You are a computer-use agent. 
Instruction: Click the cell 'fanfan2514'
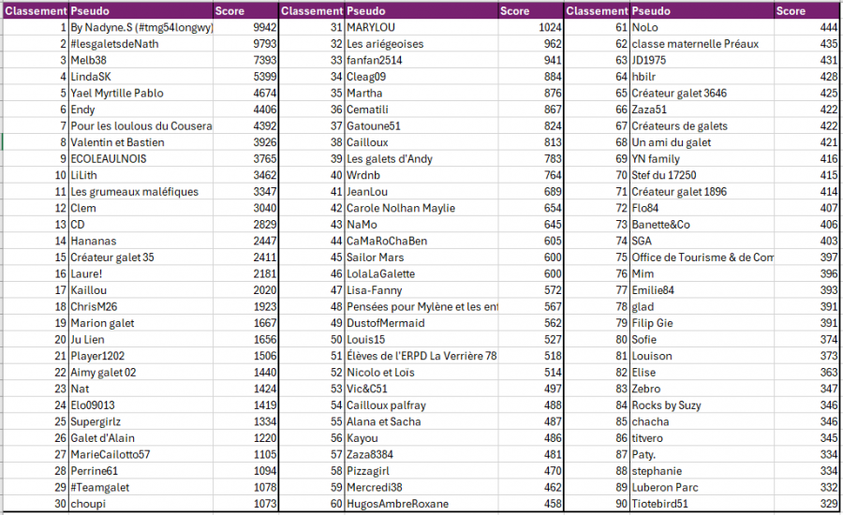pos(421,60)
